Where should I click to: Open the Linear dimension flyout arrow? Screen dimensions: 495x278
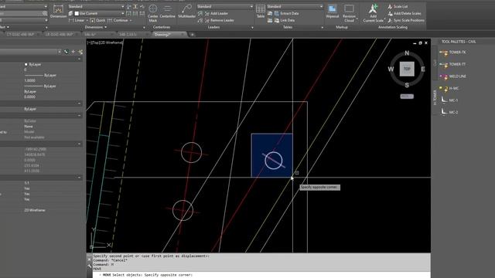tap(87, 20)
